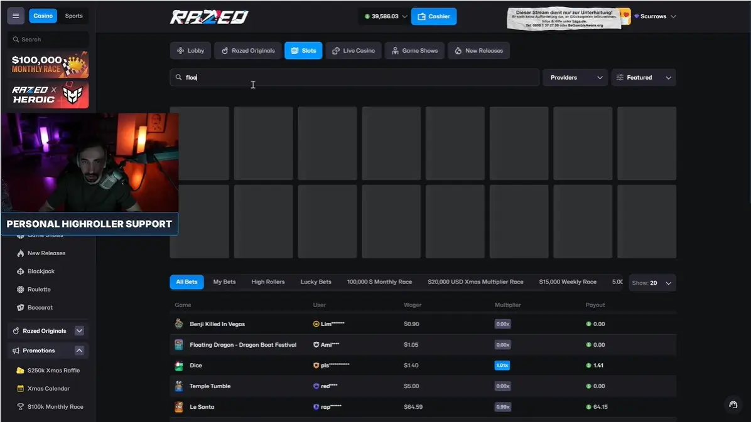Select the Live Casino tab
This screenshot has width=751, height=422.
(354, 51)
